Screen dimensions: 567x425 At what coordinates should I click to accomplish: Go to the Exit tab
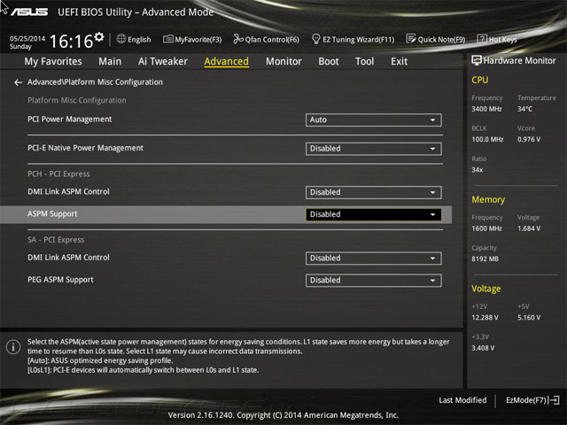400,61
